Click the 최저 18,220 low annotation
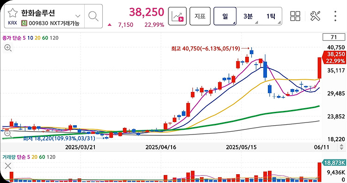The width and height of the screenshot is (347, 183). pos(59,138)
